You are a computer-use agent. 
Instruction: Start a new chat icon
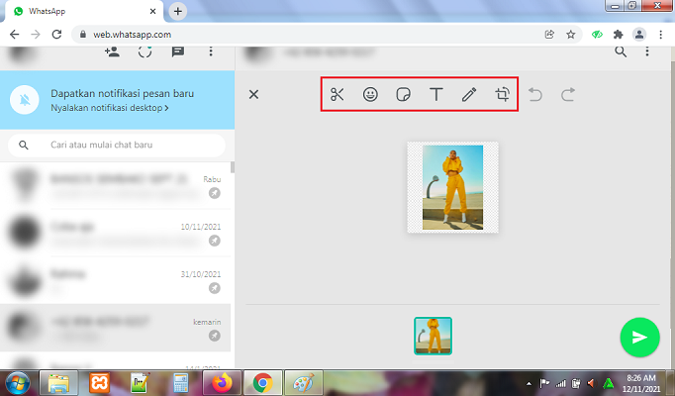[178, 52]
